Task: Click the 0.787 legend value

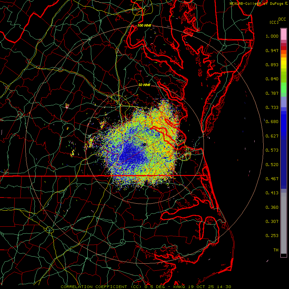Action: tap(272, 93)
